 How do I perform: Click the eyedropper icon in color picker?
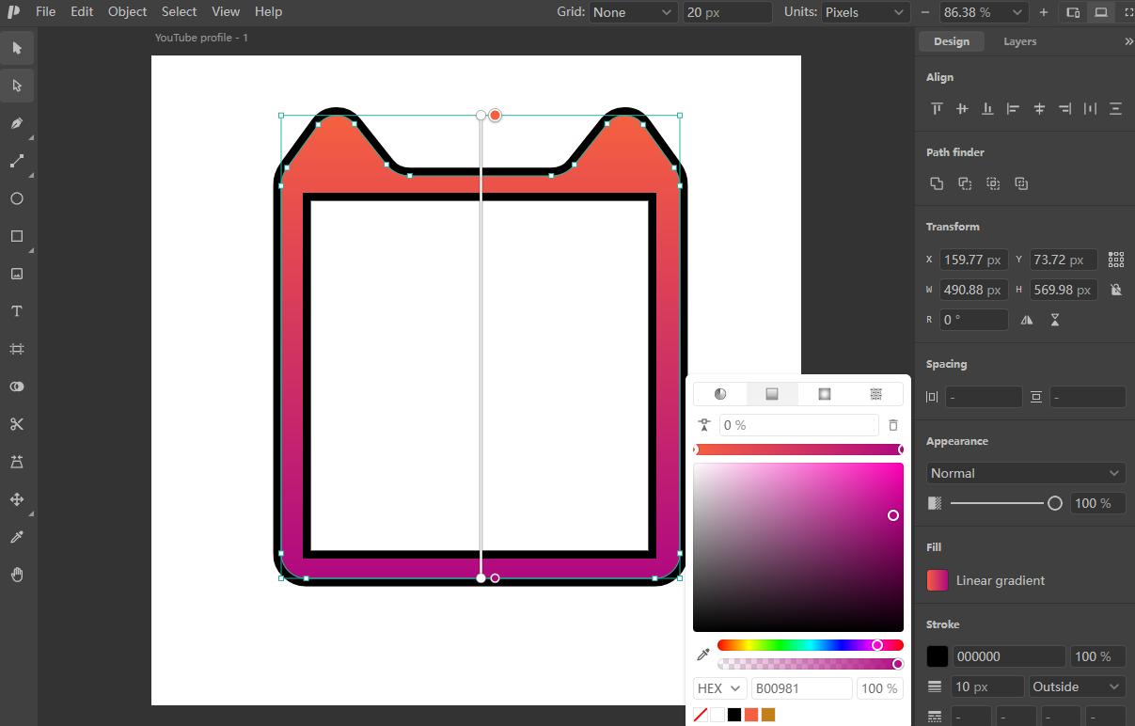point(702,655)
